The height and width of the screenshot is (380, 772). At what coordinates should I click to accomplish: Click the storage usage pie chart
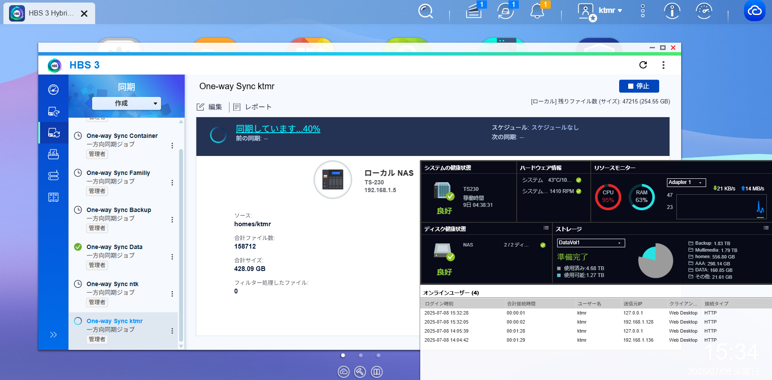tap(655, 261)
